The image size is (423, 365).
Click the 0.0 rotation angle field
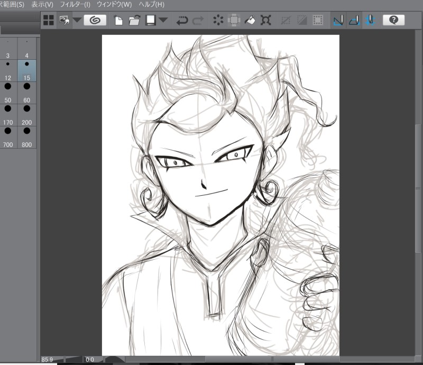tap(90, 360)
